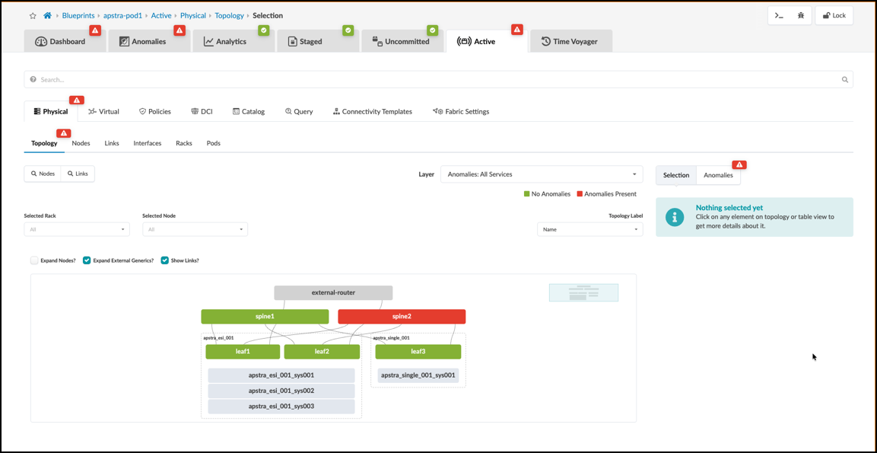Viewport: 877px width, 453px height.
Task: Click the topology minimap thumbnail
Action: [x=583, y=292]
